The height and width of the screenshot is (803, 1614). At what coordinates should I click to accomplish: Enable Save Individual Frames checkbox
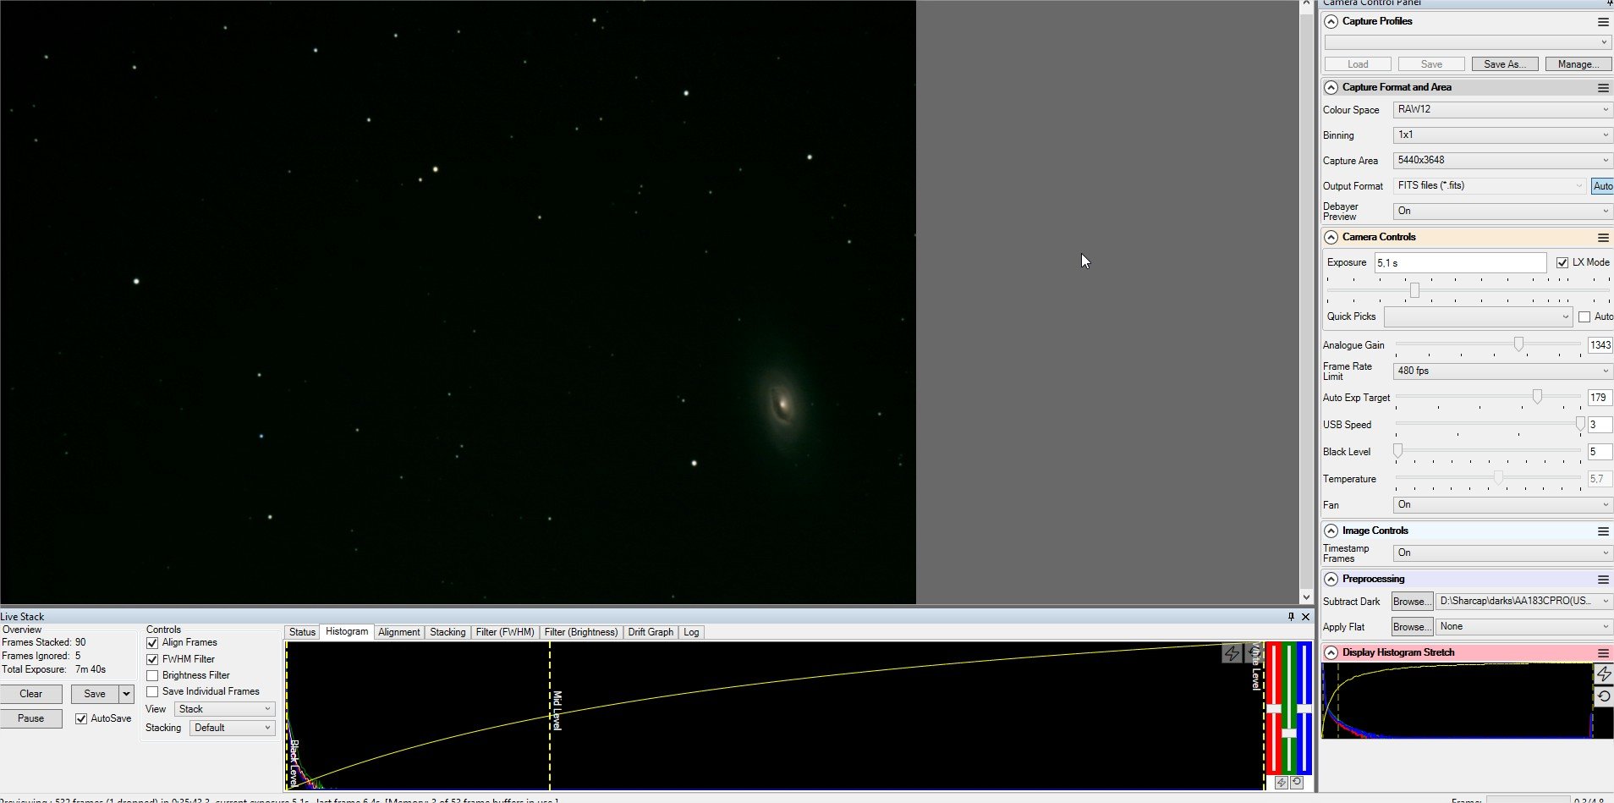(x=152, y=692)
